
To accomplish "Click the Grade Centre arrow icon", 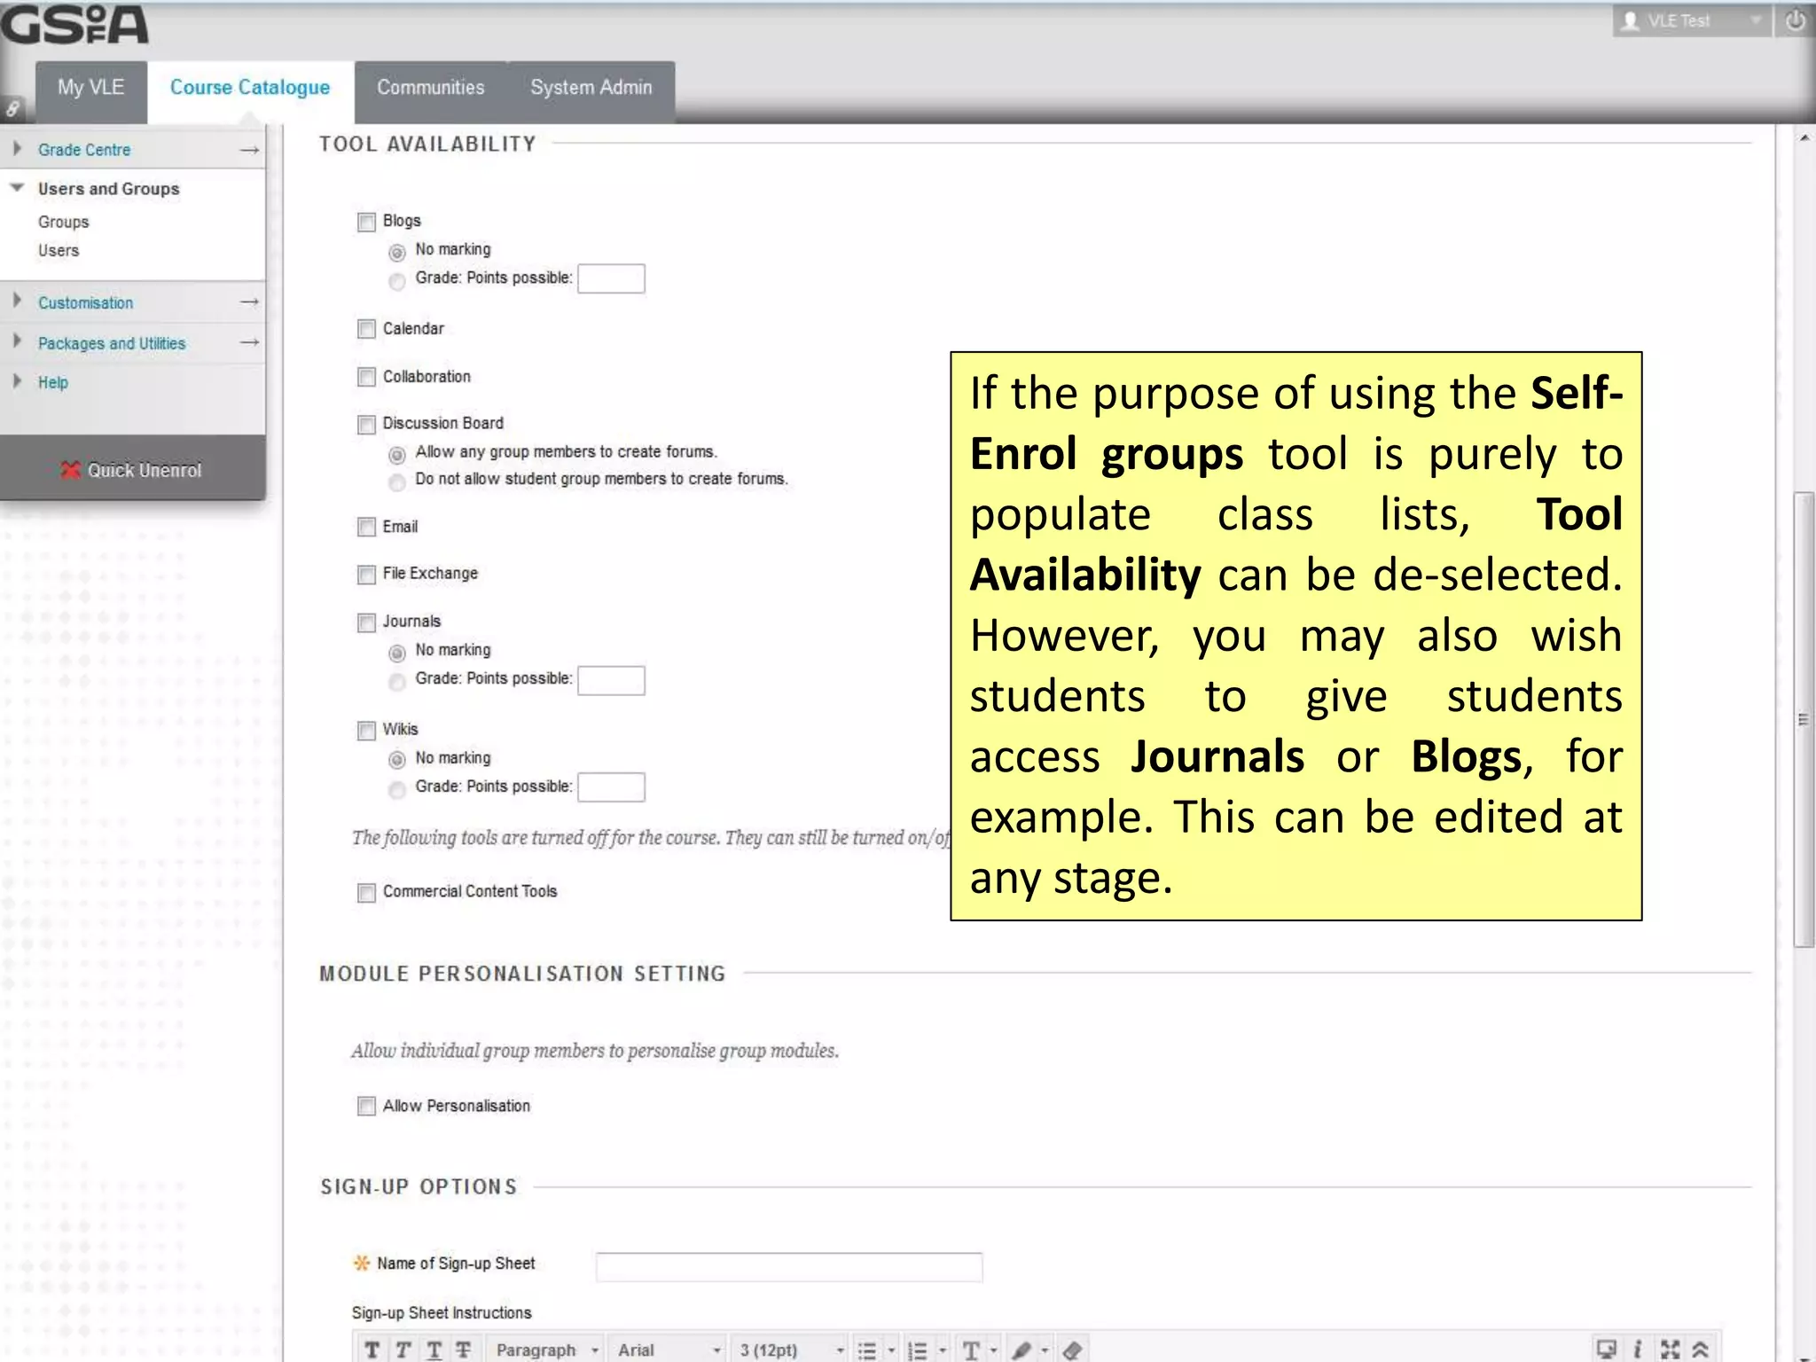I will tap(250, 150).
